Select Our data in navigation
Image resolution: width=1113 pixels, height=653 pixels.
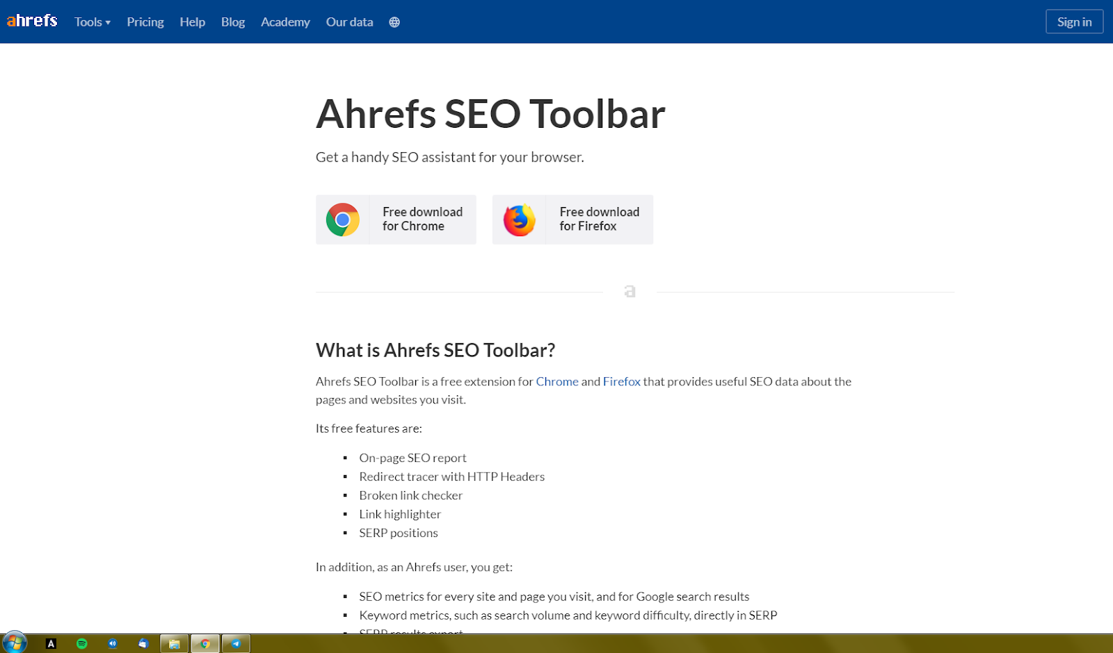(x=349, y=22)
